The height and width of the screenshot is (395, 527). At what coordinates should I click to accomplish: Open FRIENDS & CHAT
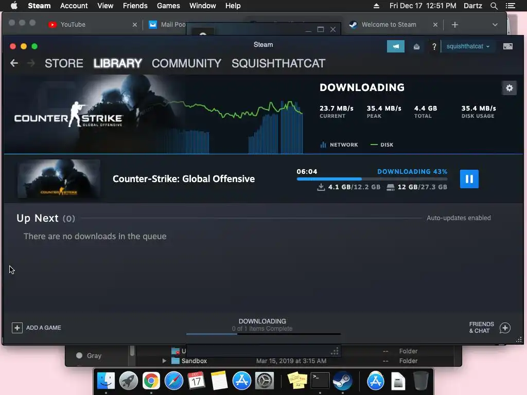(x=481, y=328)
